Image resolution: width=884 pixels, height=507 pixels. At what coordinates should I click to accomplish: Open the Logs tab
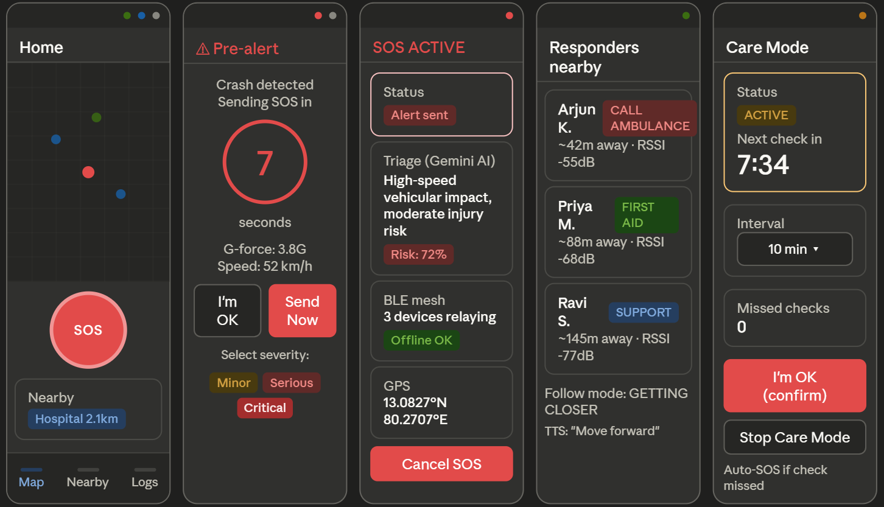click(x=145, y=479)
